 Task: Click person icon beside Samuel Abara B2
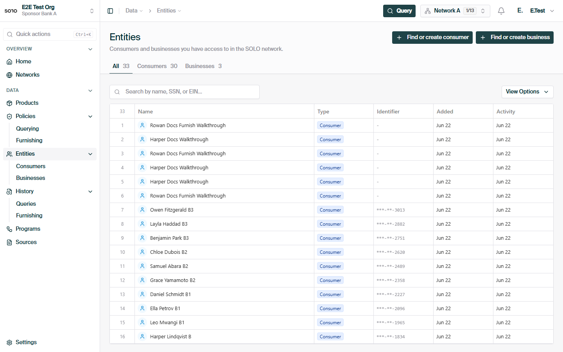click(142, 266)
